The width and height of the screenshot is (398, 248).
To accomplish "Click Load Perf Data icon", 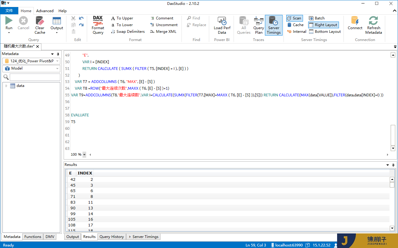I will coord(222,21).
